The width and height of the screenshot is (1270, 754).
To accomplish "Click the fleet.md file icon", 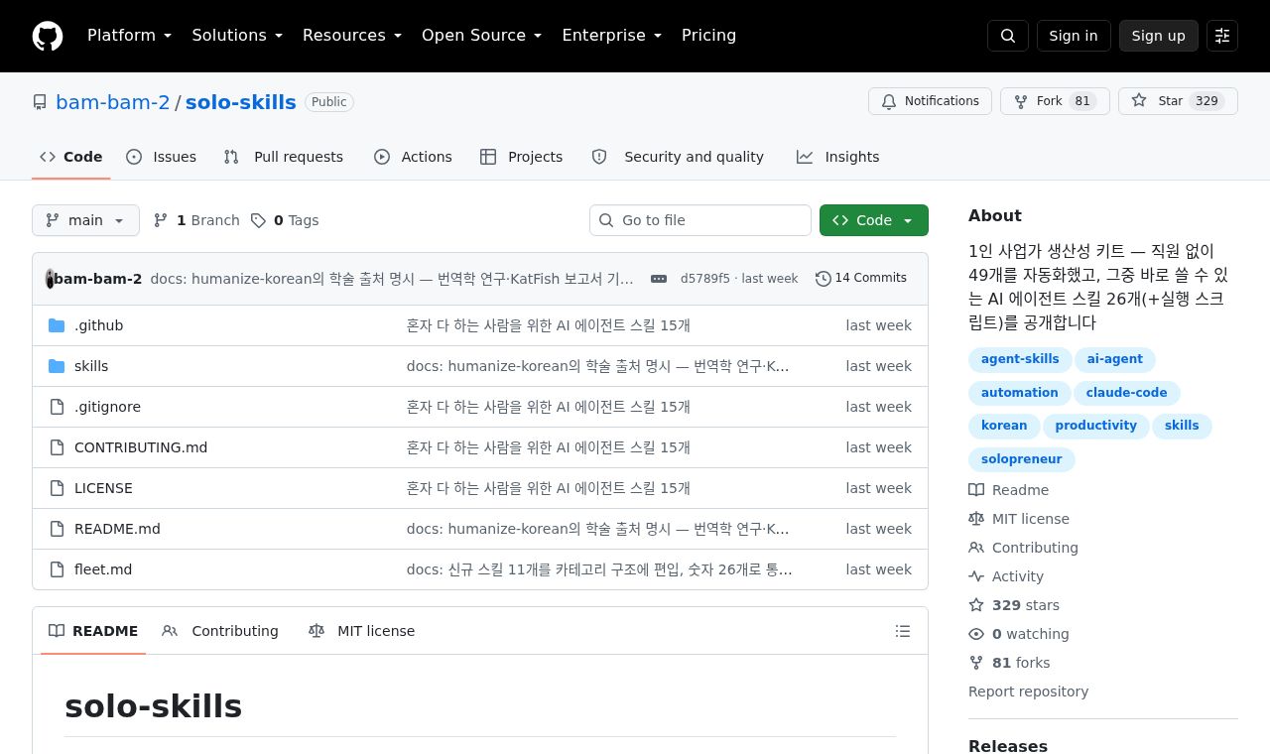I will pyautogui.click(x=57, y=569).
